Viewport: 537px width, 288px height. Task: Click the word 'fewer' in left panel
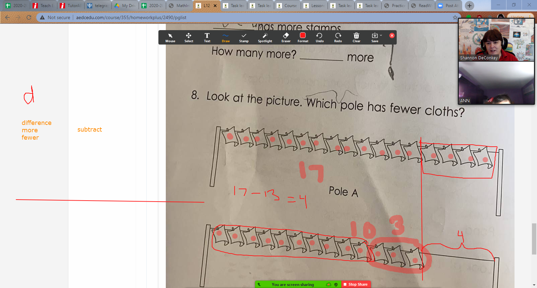30,138
